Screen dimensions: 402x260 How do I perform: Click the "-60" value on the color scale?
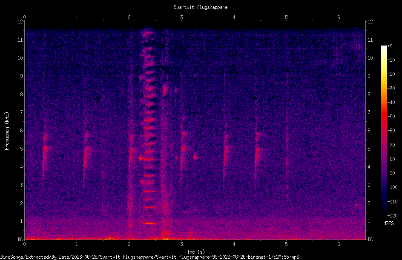click(391, 131)
